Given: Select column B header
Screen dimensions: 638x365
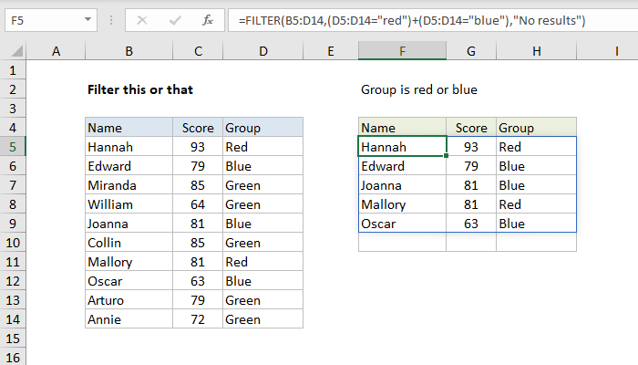Looking at the screenshot, I should pyautogui.click(x=129, y=51).
